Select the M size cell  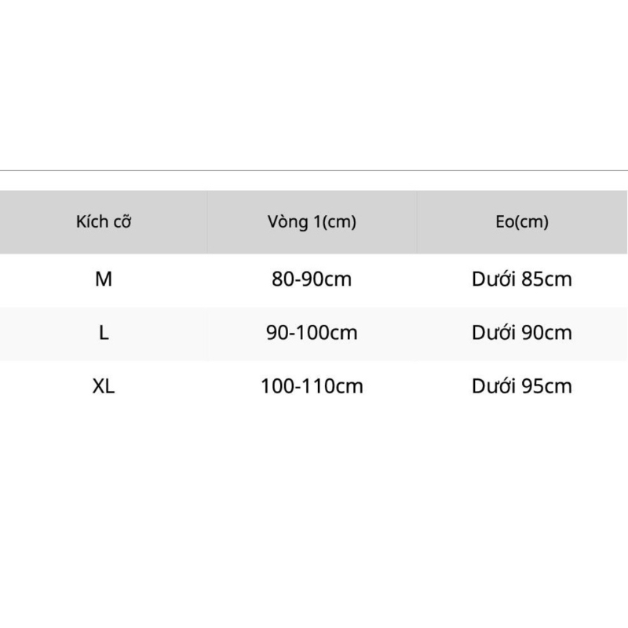pos(104,279)
